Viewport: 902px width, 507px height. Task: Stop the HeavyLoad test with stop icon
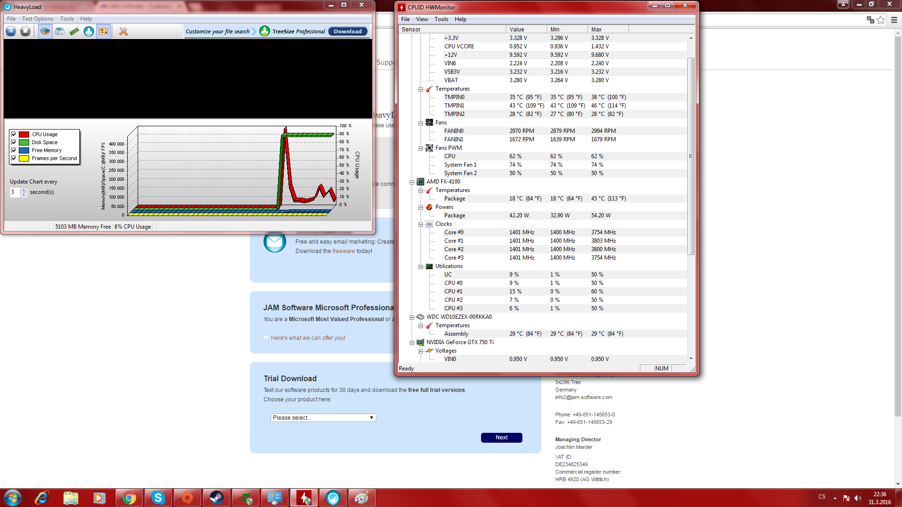point(25,31)
